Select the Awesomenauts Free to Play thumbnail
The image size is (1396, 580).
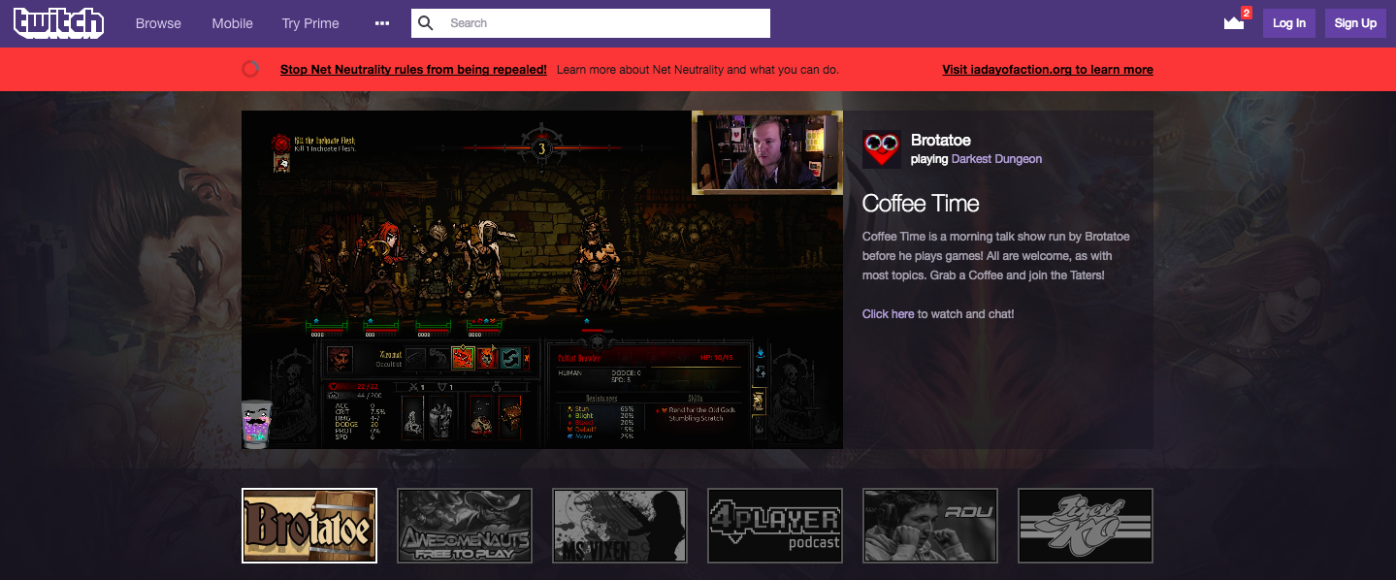click(465, 526)
